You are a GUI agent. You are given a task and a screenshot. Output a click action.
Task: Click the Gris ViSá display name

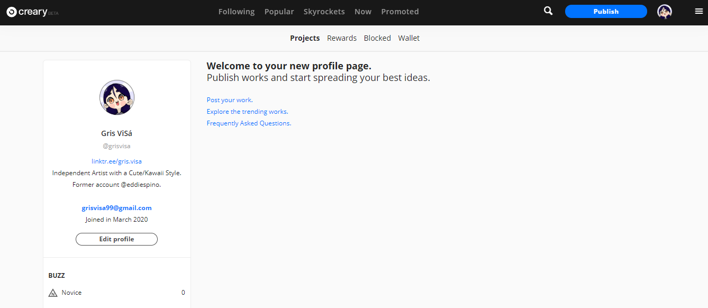[x=117, y=133]
